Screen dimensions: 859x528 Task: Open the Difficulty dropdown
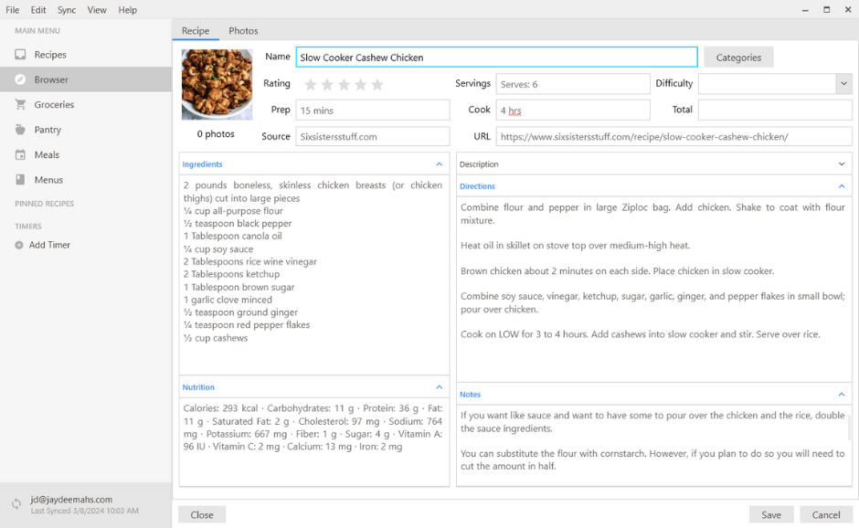click(x=843, y=84)
